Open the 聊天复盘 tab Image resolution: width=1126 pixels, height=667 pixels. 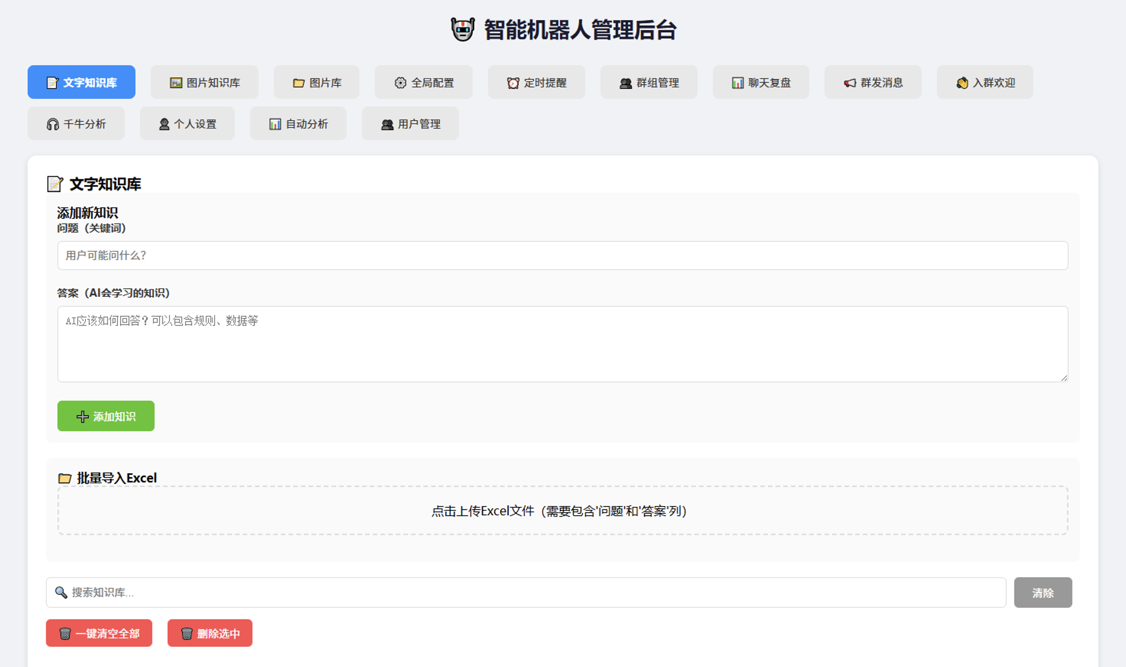click(x=761, y=82)
